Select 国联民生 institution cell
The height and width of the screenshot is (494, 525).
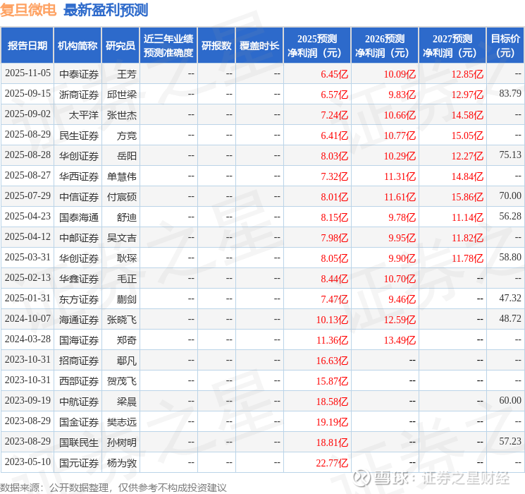(x=79, y=442)
